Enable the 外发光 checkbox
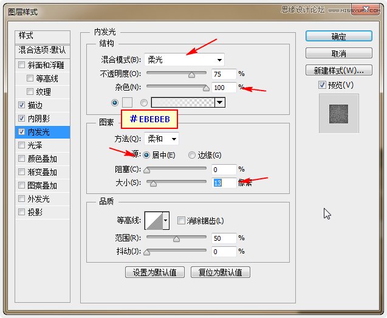387x318 pixels. [22, 198]
